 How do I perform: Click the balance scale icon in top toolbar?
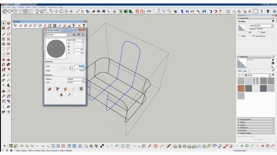(114, 12)
